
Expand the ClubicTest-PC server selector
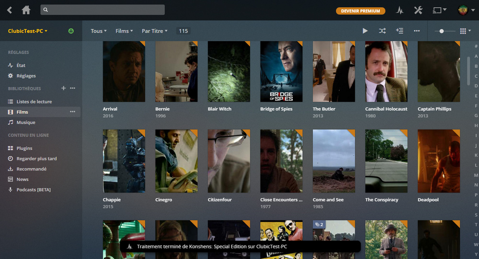(x=28, y=31)
